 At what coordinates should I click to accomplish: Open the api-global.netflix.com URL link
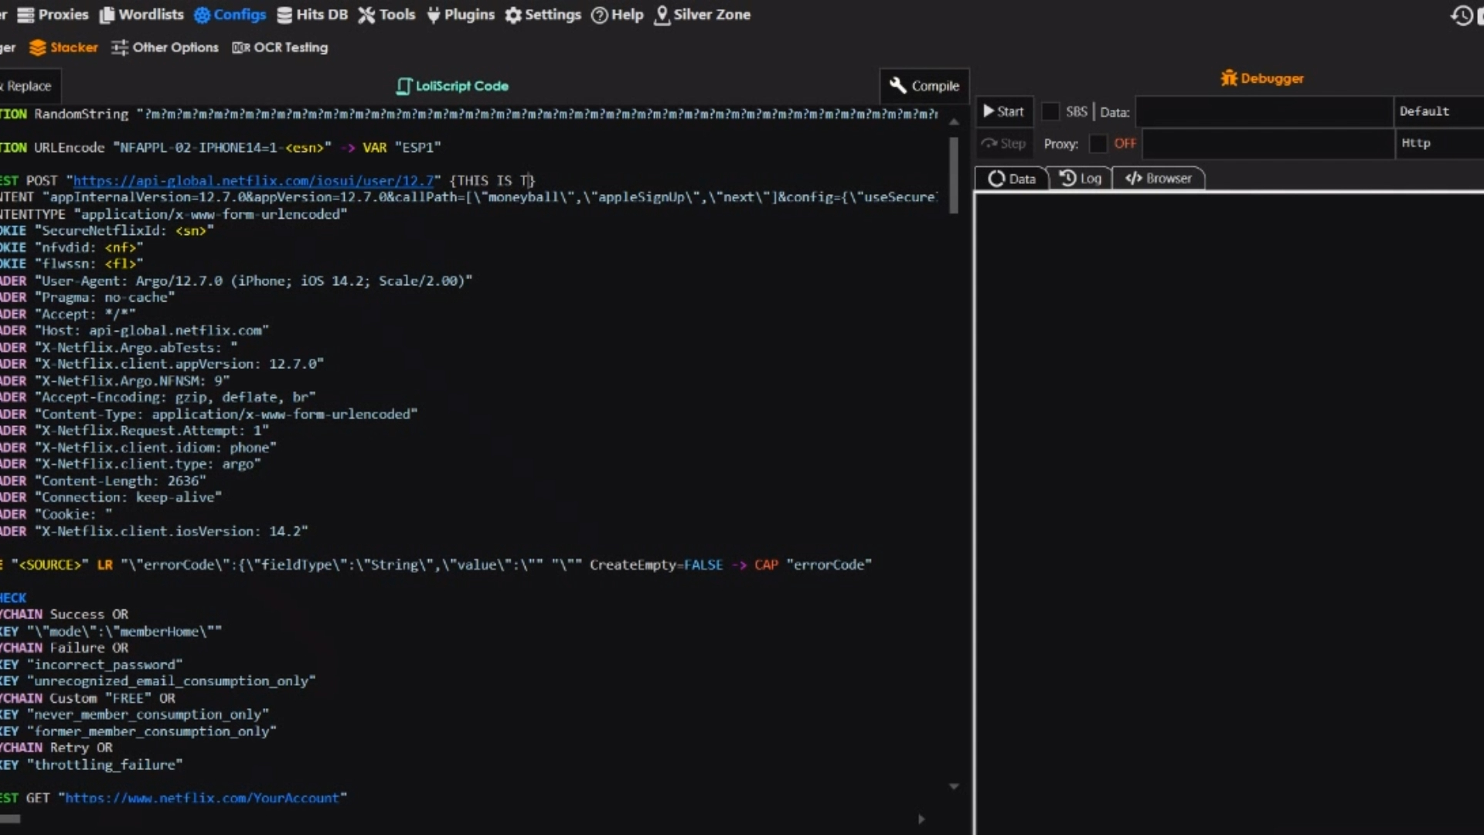[253, 181]
